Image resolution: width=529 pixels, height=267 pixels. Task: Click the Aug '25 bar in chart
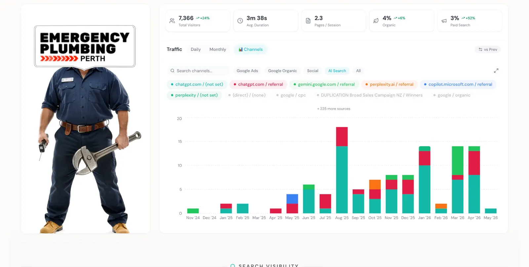tap(342, 170)
